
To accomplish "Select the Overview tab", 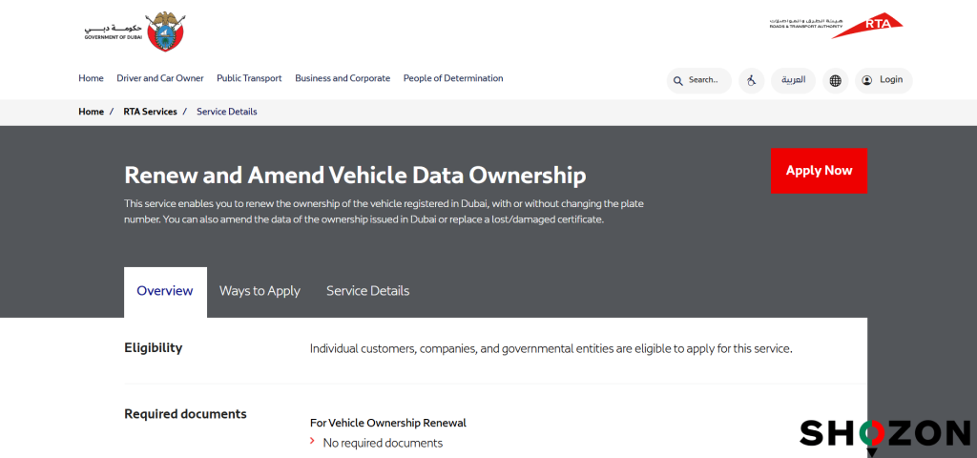I will [x=165, y=291].
